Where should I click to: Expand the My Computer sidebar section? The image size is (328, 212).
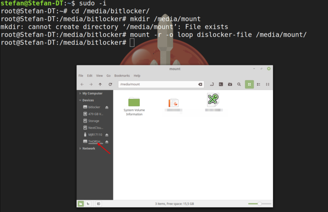click(80, 93)
